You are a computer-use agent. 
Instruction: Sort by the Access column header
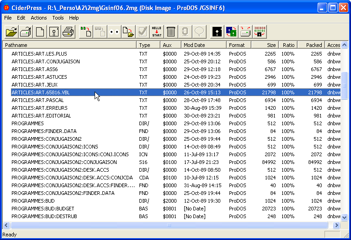[x=333, y=45]
